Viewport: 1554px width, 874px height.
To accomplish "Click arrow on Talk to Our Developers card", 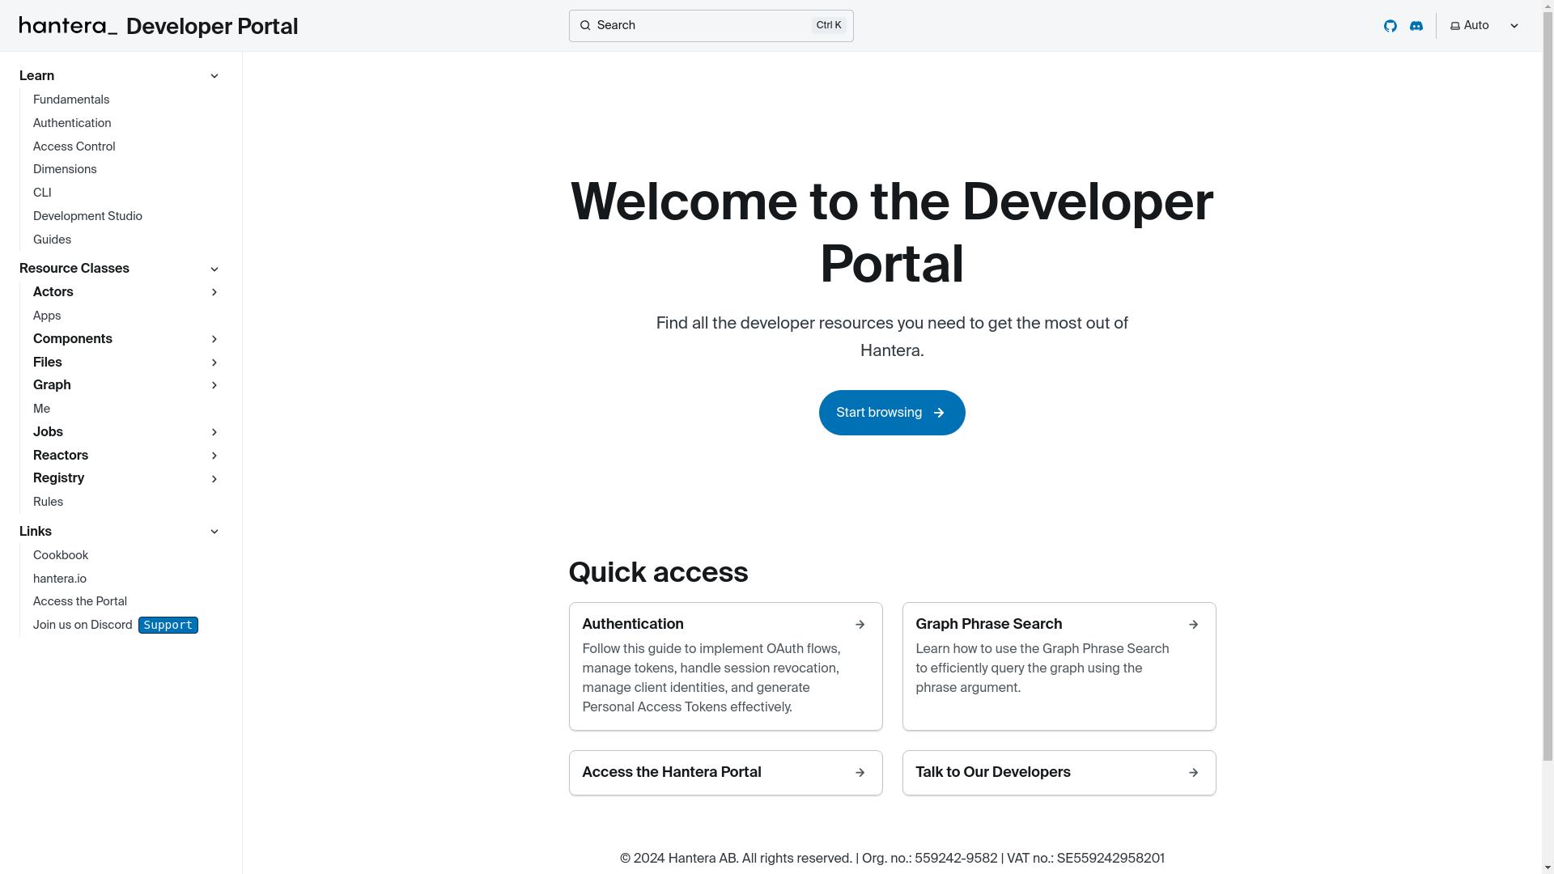I will [1194, 773].
